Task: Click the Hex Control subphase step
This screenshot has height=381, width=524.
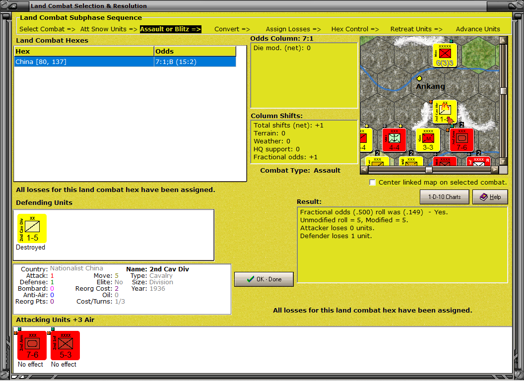Action: tap(355, 29)
